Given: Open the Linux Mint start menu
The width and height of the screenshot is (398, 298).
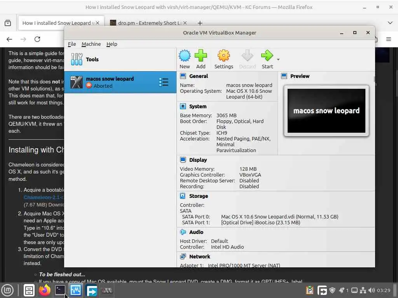Looking at the screenshot, I should point(7,290).
